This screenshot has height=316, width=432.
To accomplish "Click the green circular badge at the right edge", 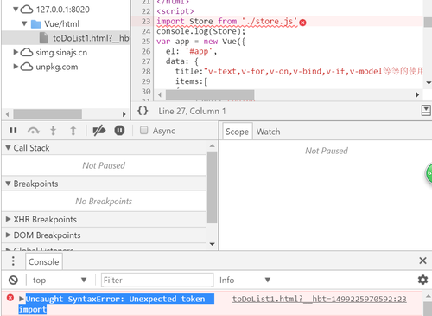I will point(429,173).
